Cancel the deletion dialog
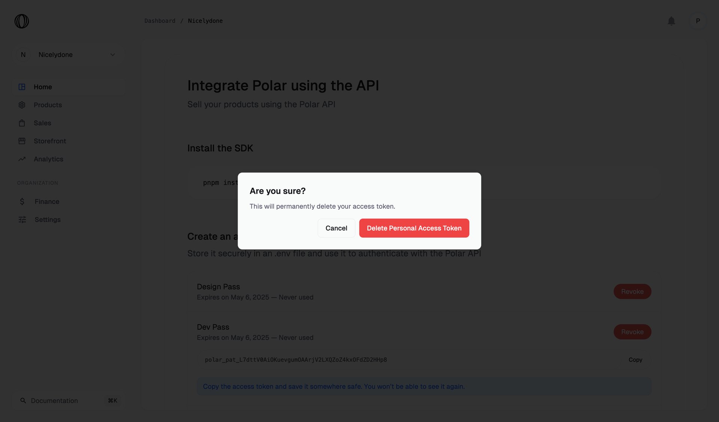Viewport: 719px width, 422px height. coord(336,228)
